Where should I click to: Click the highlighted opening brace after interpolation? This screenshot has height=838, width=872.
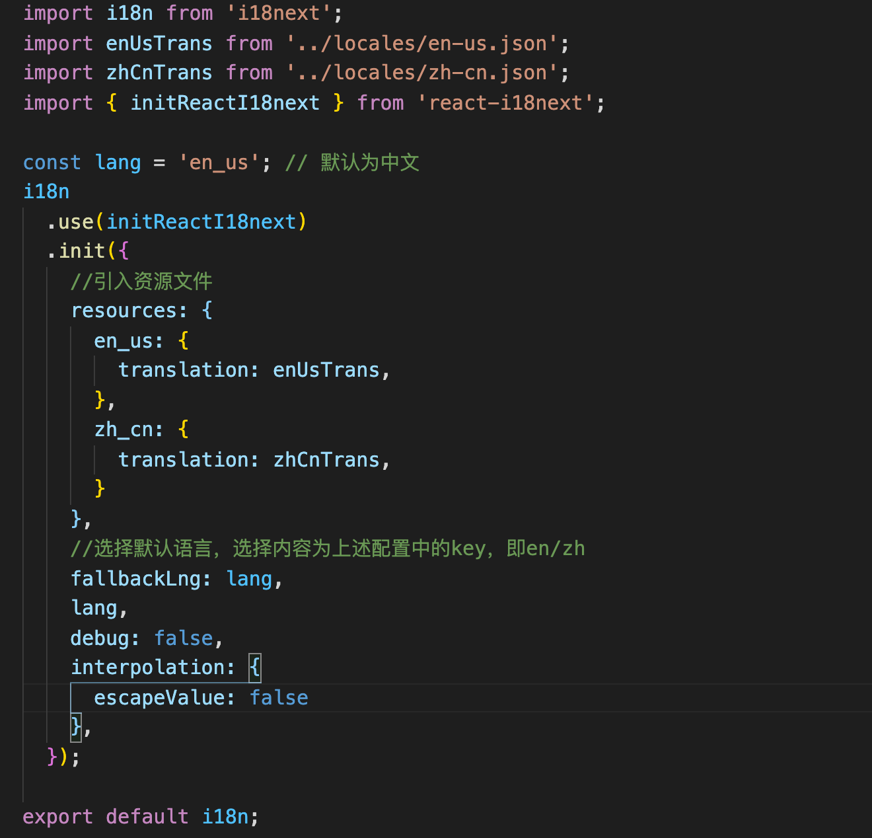254,667
